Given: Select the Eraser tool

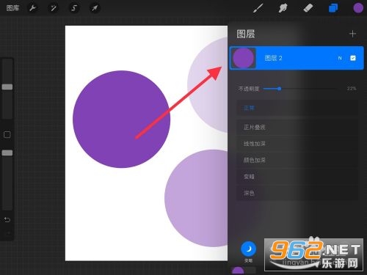Looking at the screenshot, I should (x=308, y=8).
